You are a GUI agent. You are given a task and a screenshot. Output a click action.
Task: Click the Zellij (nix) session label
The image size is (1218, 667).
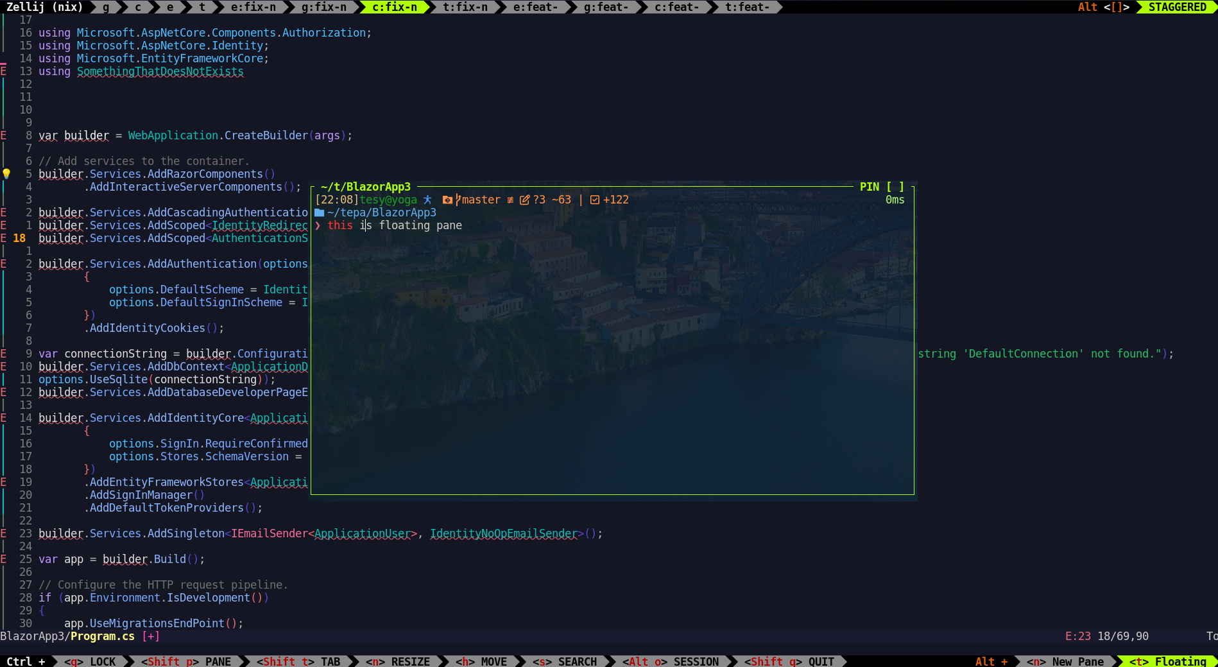pyautogui.click(x=45, y=7)
